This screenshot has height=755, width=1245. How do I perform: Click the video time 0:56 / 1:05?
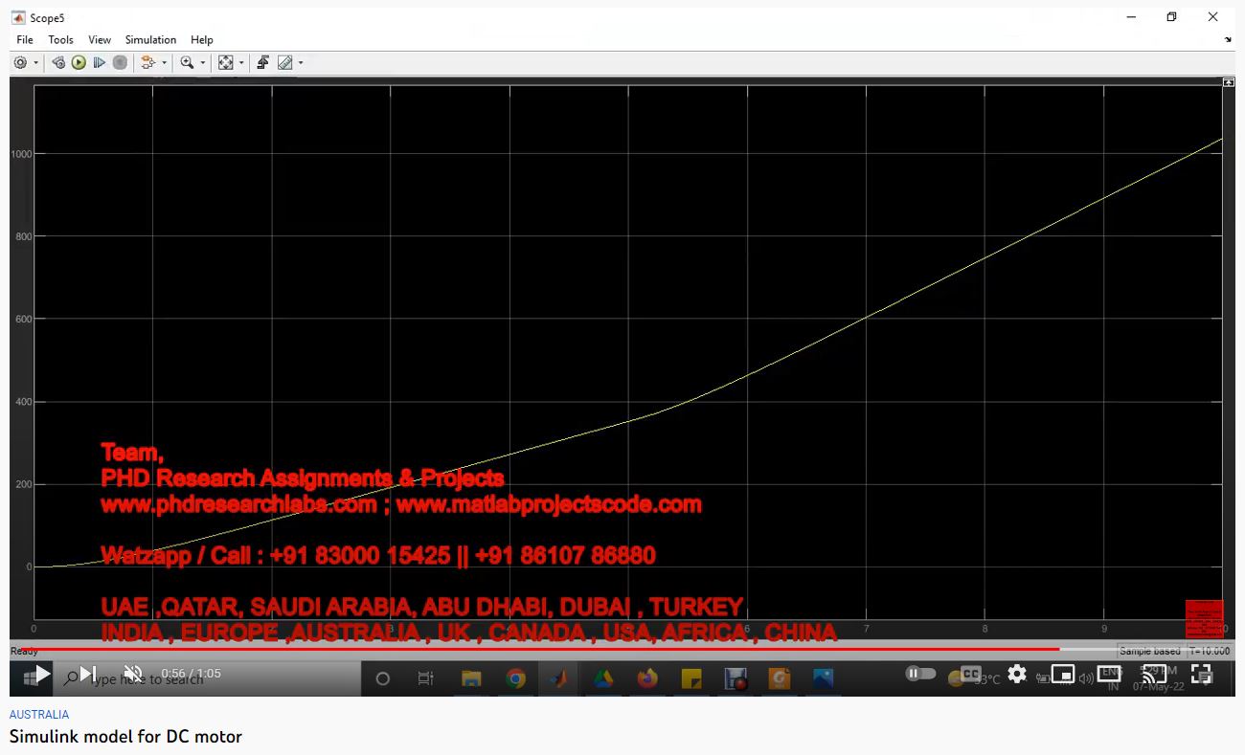[x=191, y=674]
